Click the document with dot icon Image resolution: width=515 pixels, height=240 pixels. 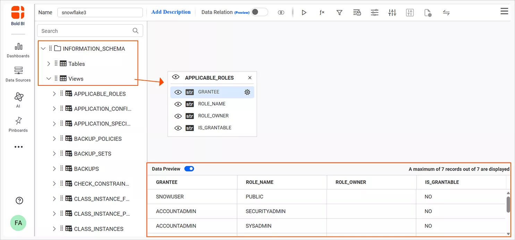pos(428,13)
